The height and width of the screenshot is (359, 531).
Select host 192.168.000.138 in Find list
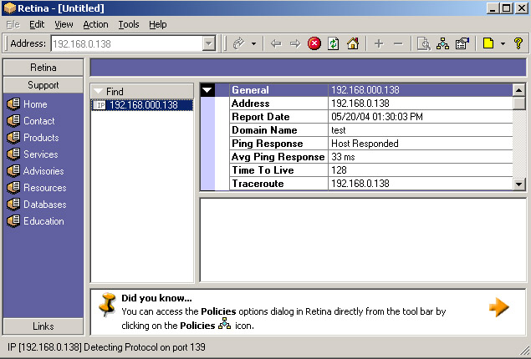click(x=142, y=105)
